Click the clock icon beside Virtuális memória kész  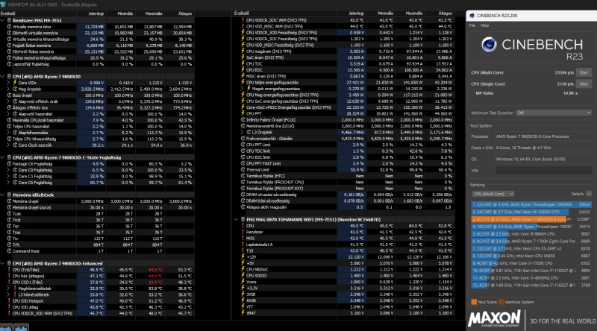pos(9,27)
